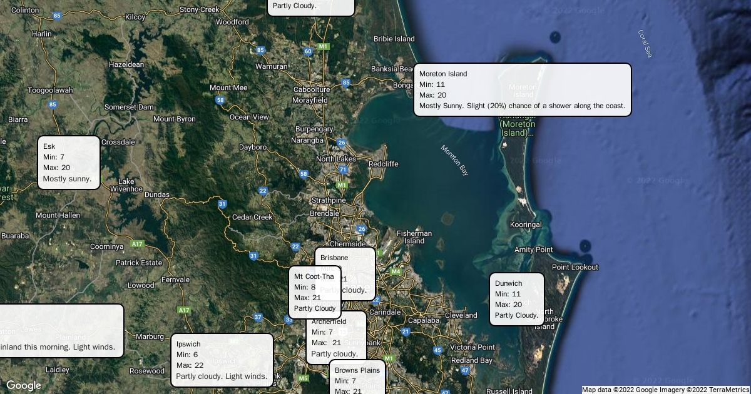This screenshot has width=751, height=394.
Task: Select the Esk weather info box
Action: [x=68, y=163]
